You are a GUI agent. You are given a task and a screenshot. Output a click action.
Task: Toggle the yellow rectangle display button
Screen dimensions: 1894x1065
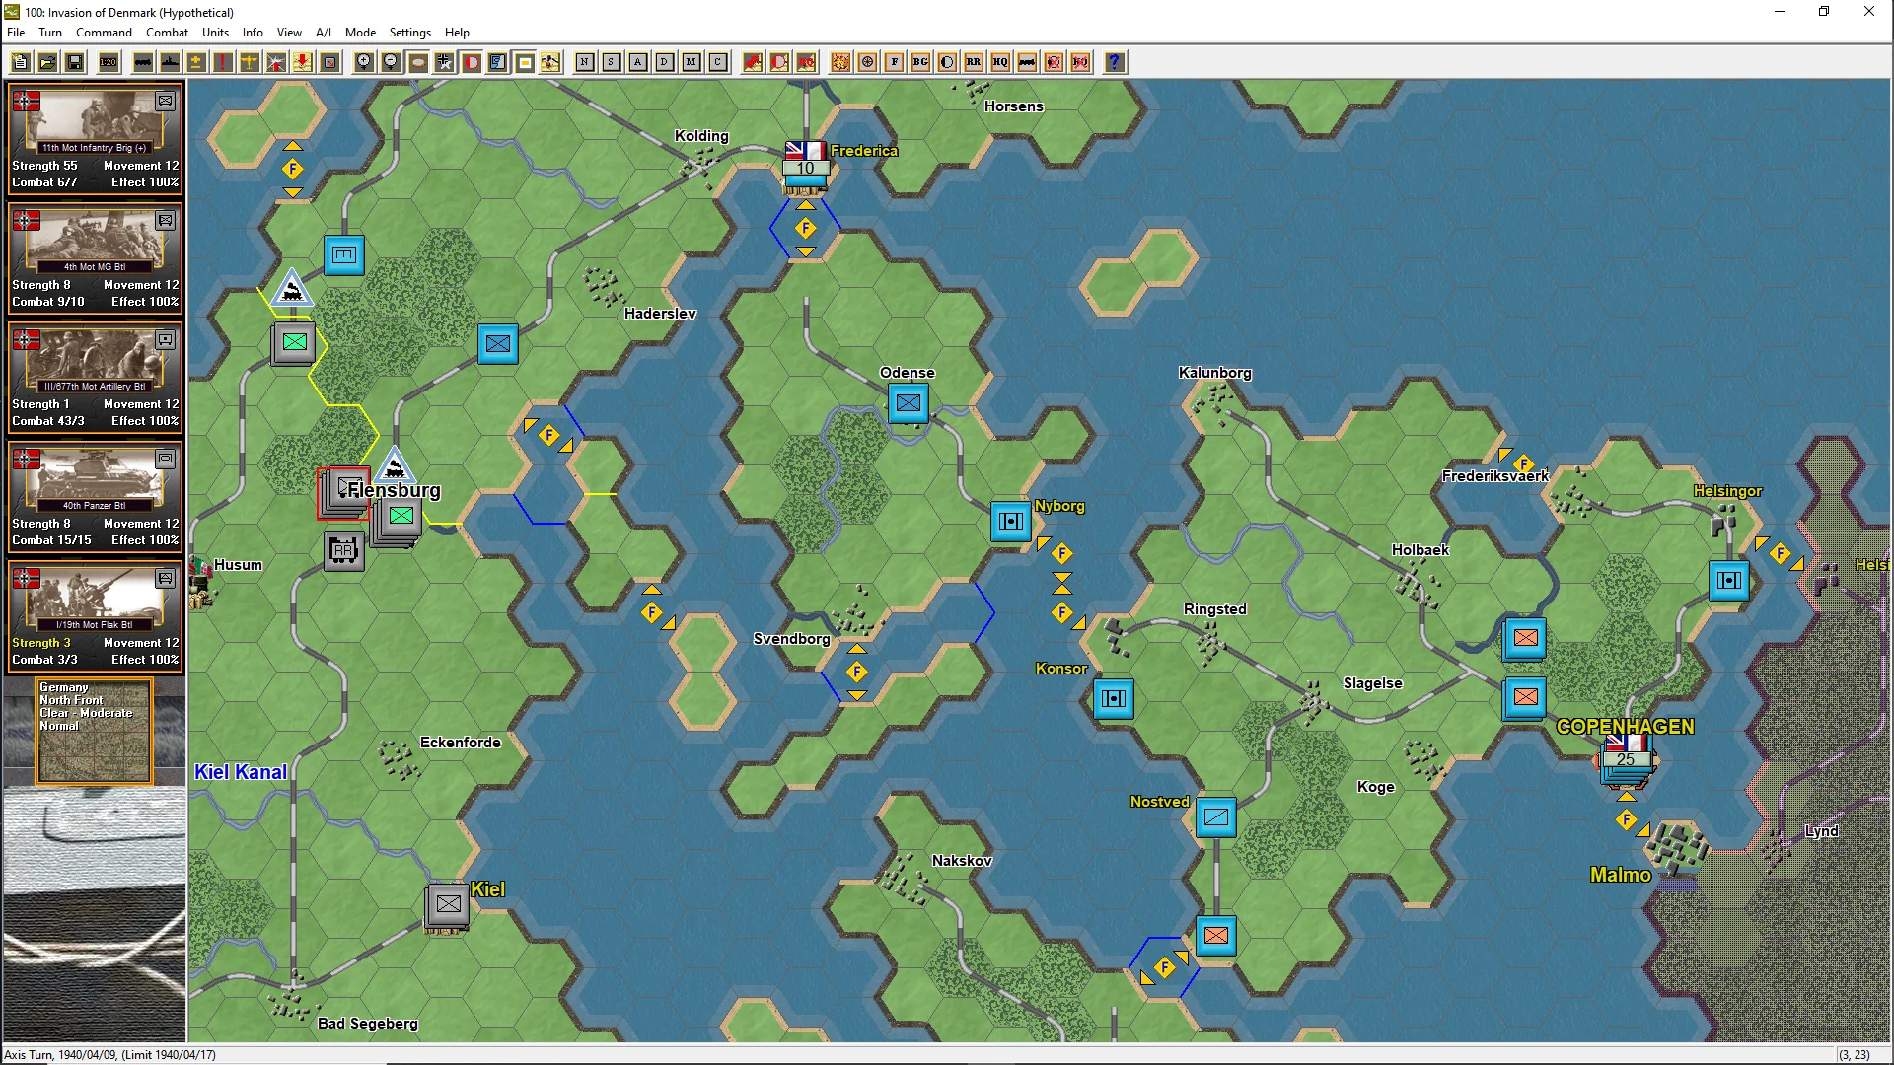click(x=525, y=62)
